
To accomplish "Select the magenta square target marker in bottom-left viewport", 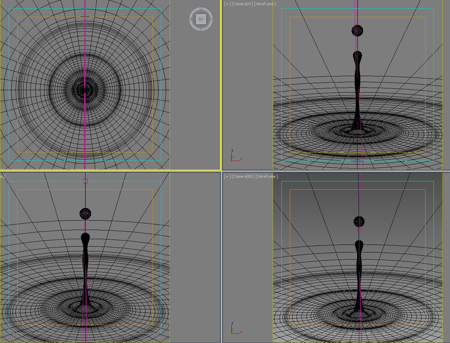I will 85,181.
